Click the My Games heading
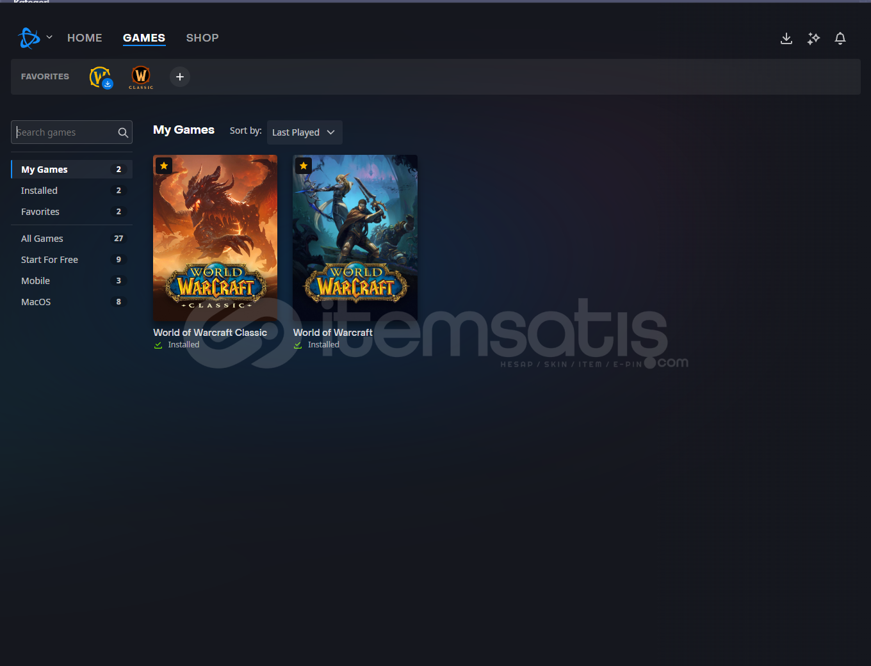Screen dimensions: 871x666 click(184, 130)
